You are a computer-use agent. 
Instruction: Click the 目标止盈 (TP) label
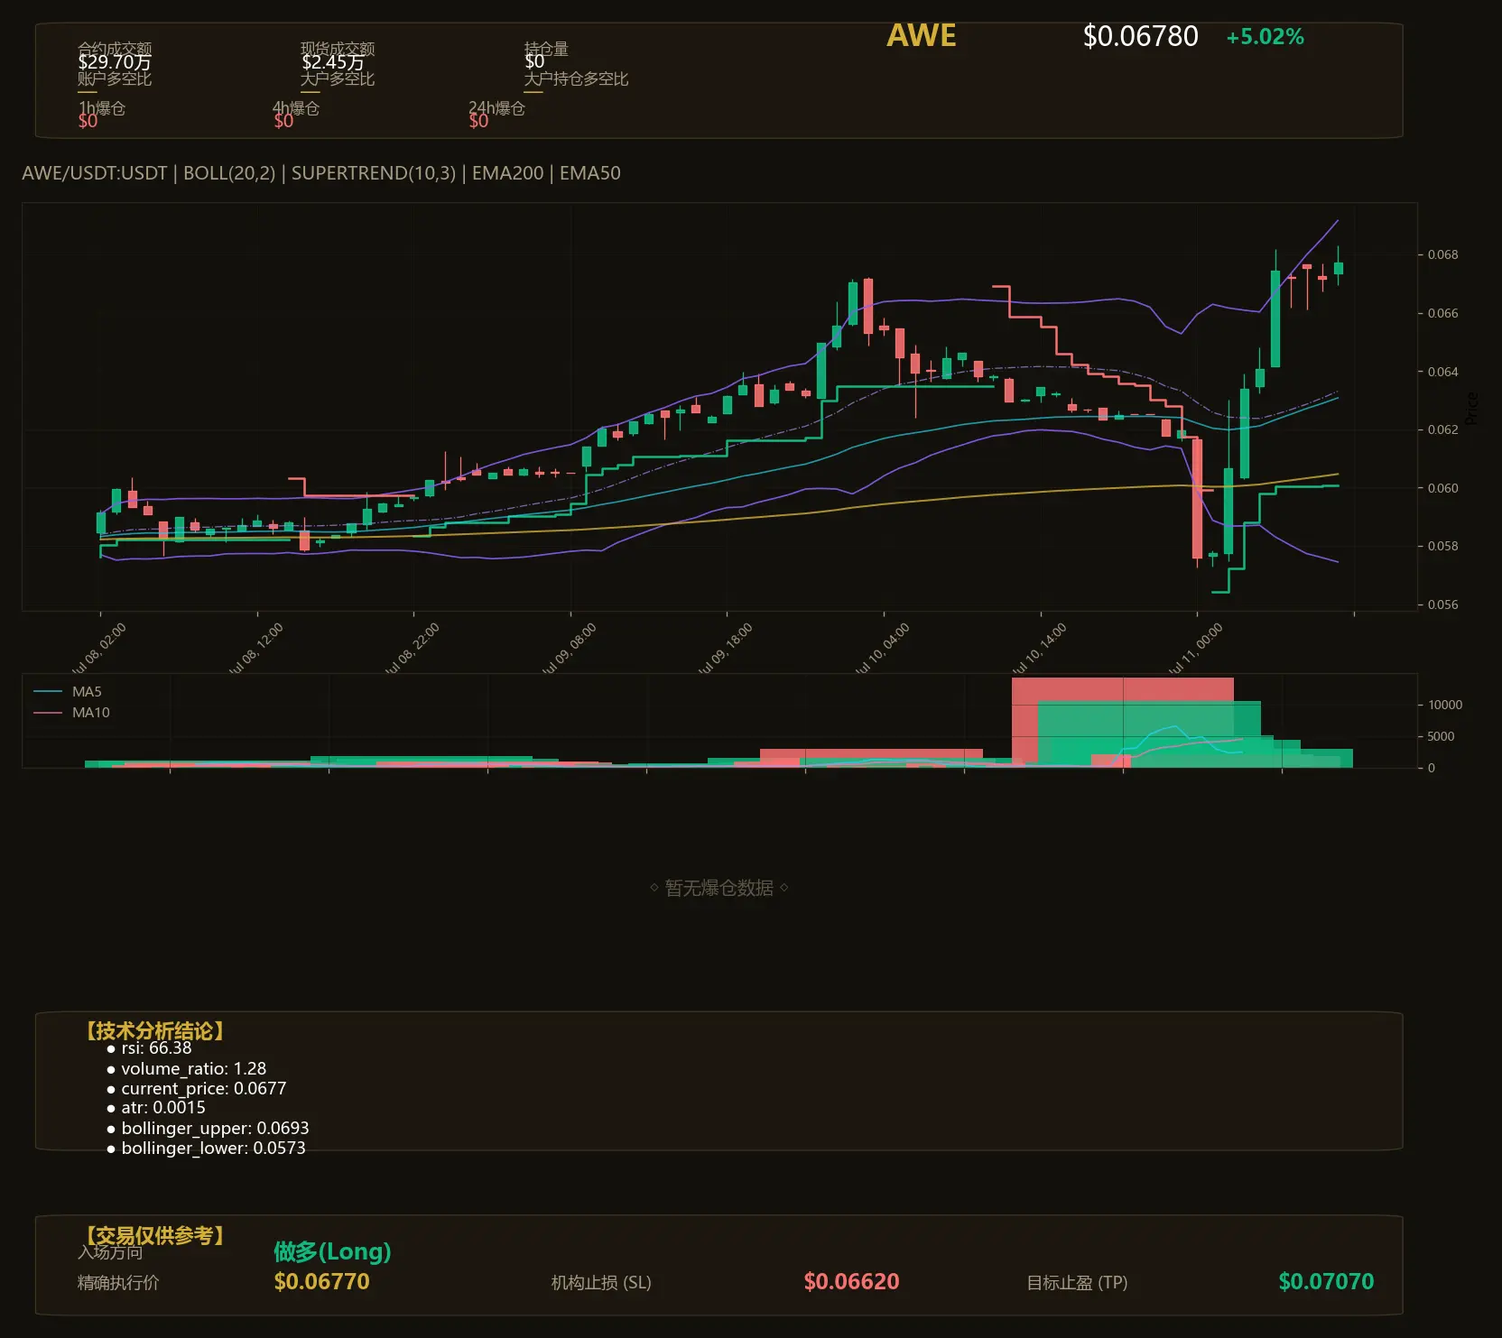click(x=1077, y=1282)
